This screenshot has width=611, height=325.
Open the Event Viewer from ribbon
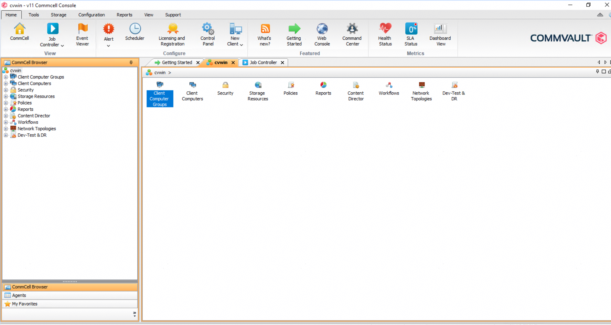[82, 35]
